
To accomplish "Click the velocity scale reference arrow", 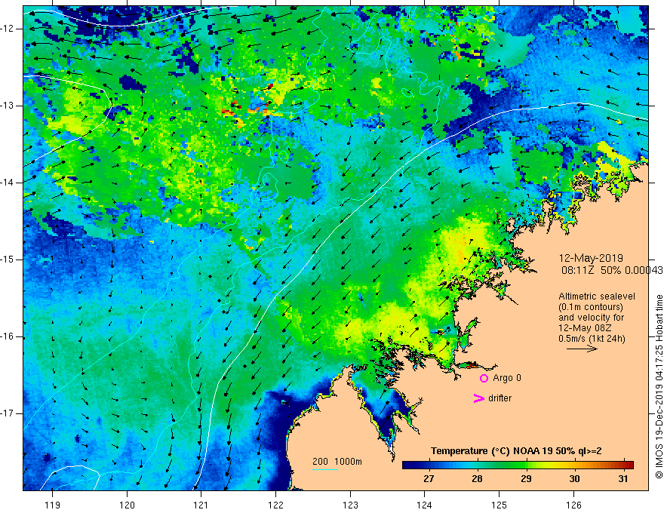I will [x=582, y=349].
